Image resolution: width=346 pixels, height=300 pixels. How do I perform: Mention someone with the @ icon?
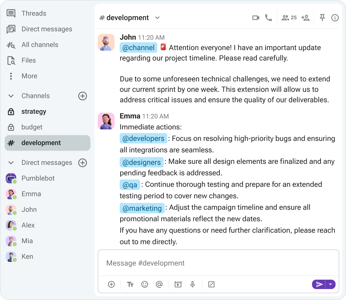[x=159, y=284]
